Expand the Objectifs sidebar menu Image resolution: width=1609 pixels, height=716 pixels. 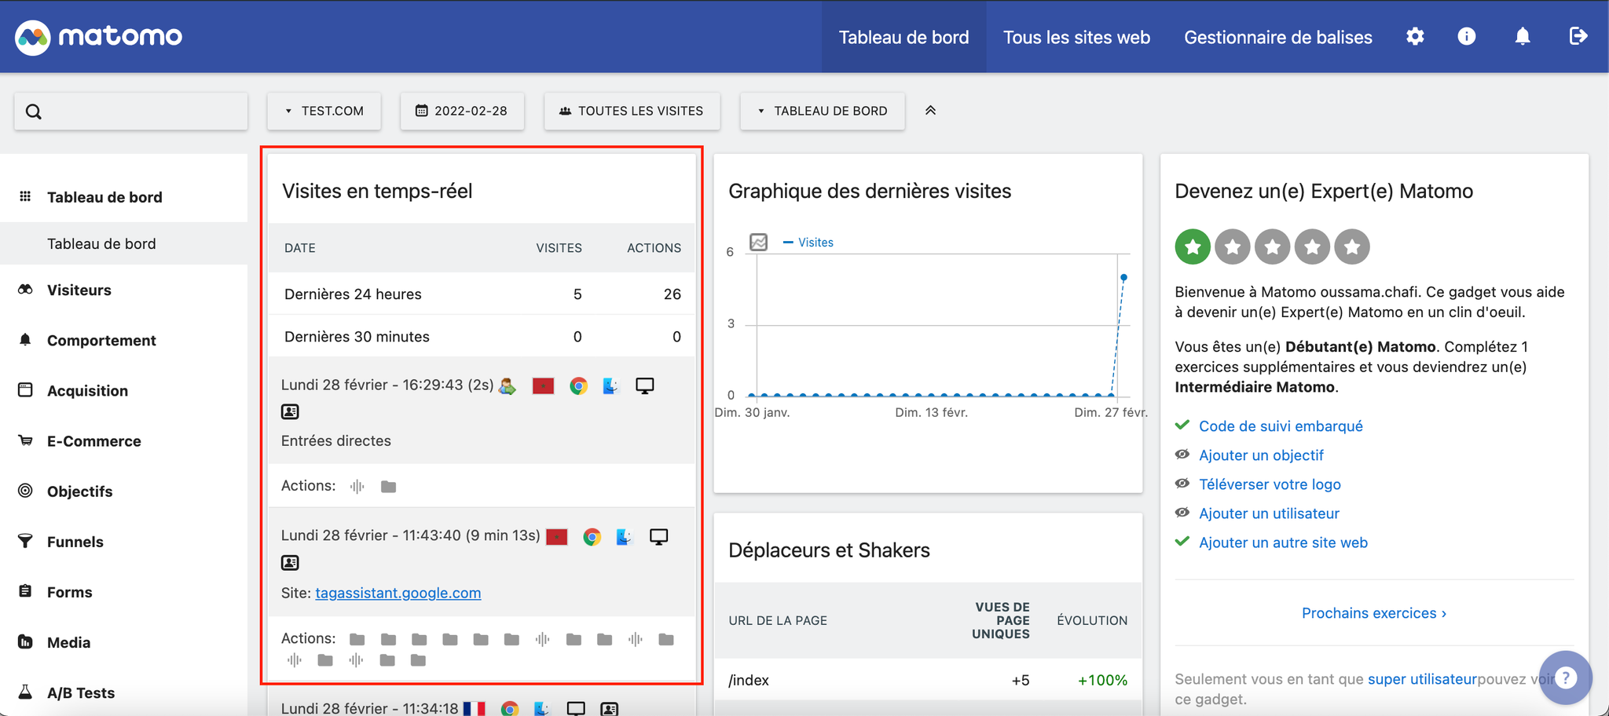(79, 491)
